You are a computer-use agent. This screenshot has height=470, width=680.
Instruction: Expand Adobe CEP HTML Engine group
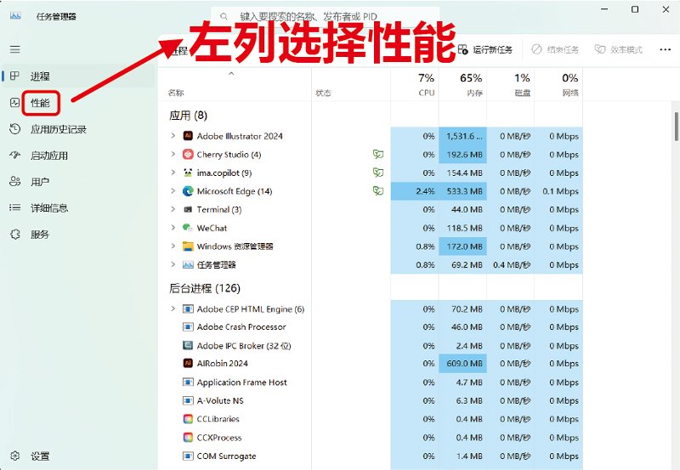coord(173,309)
